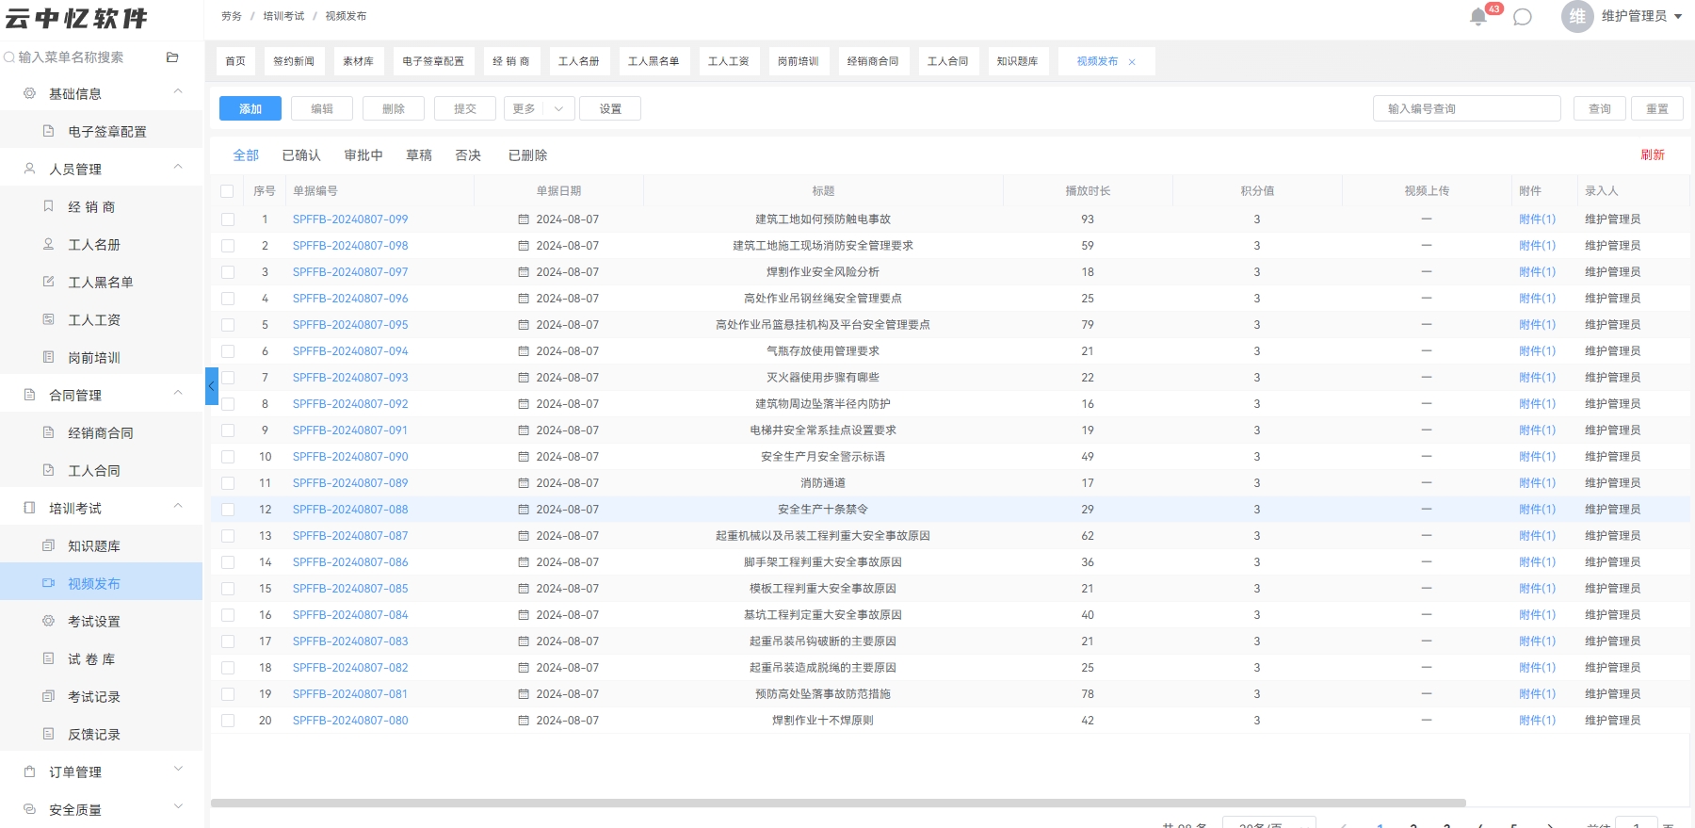The image size is (1695, 828).
Task: Click the red 刷新 link
Action: pyautogui.click(x=1653, y=155)
